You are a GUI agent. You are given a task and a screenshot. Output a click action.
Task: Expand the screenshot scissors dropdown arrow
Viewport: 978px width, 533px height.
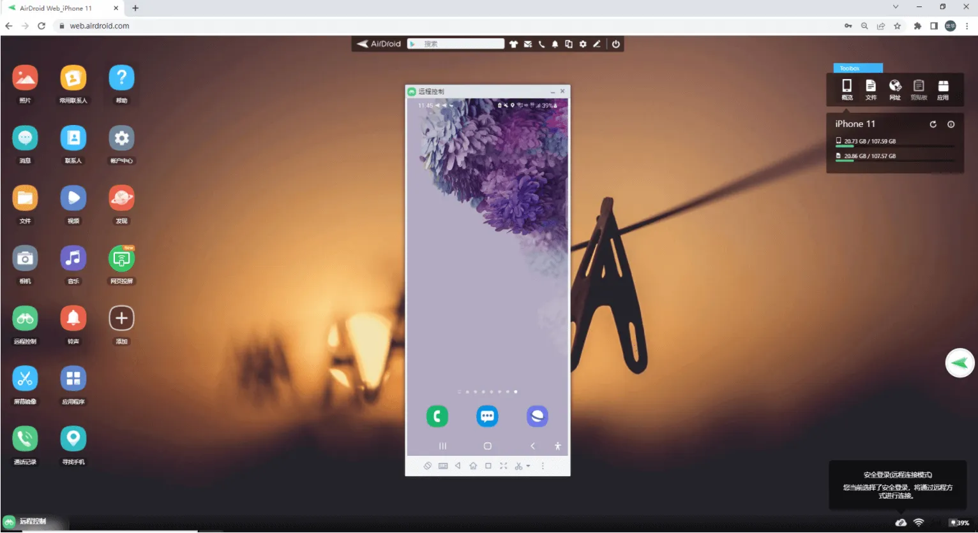(528, 465)
